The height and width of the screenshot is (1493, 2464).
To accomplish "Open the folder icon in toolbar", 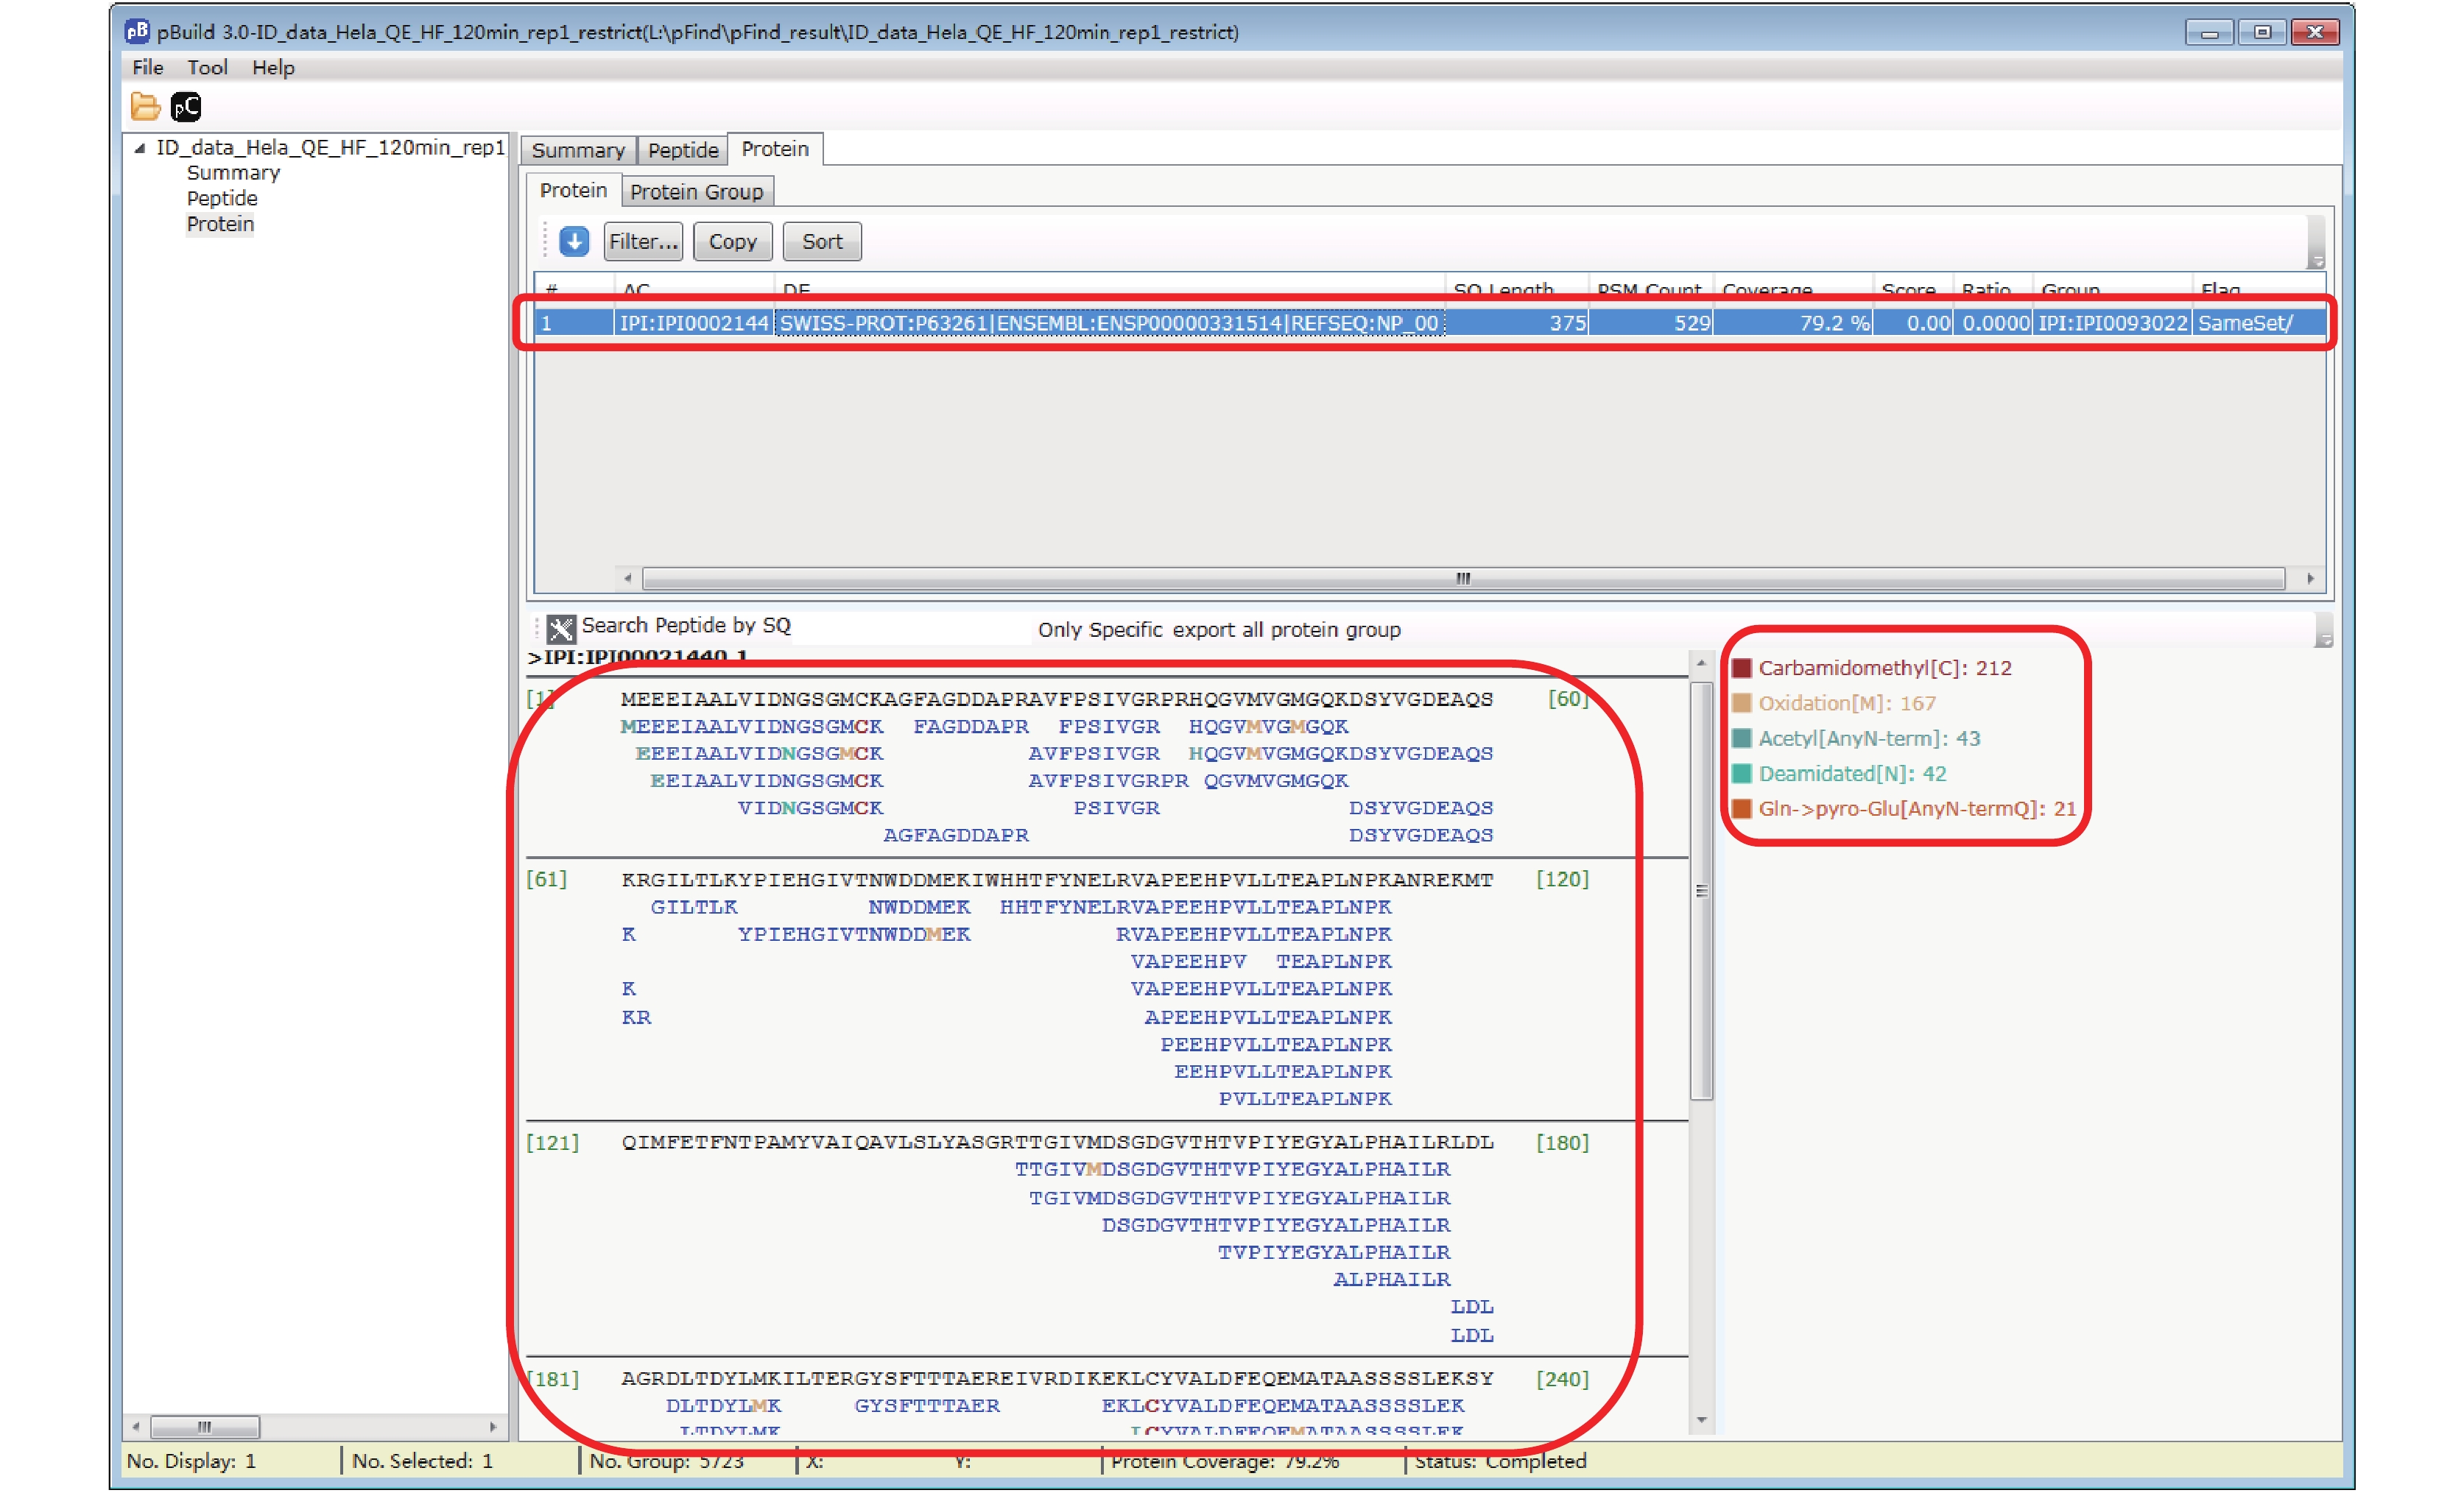I will [x=145, y=106].
